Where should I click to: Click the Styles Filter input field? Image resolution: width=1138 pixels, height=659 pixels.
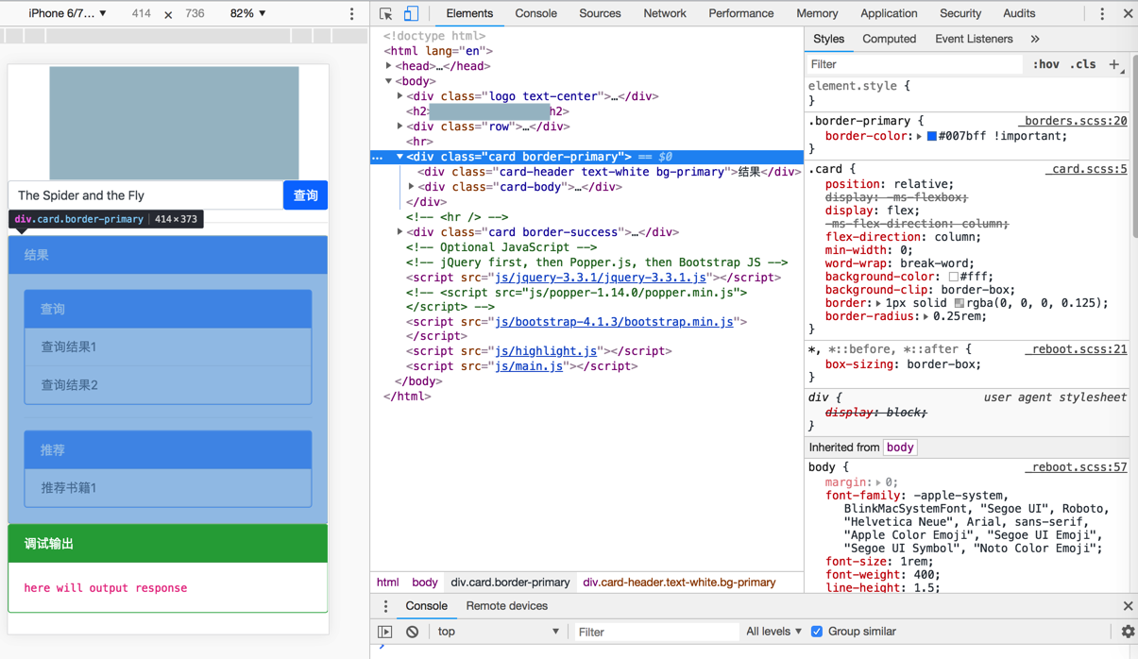point(912,64)
